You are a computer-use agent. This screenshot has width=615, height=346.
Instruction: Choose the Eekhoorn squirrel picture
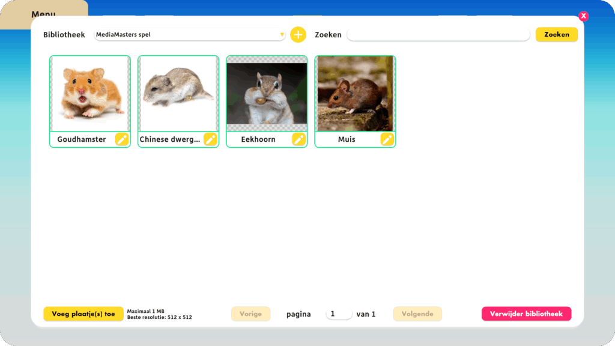click(267, 94)
